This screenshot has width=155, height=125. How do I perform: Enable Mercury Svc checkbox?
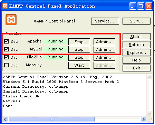[x=6, y=65]
